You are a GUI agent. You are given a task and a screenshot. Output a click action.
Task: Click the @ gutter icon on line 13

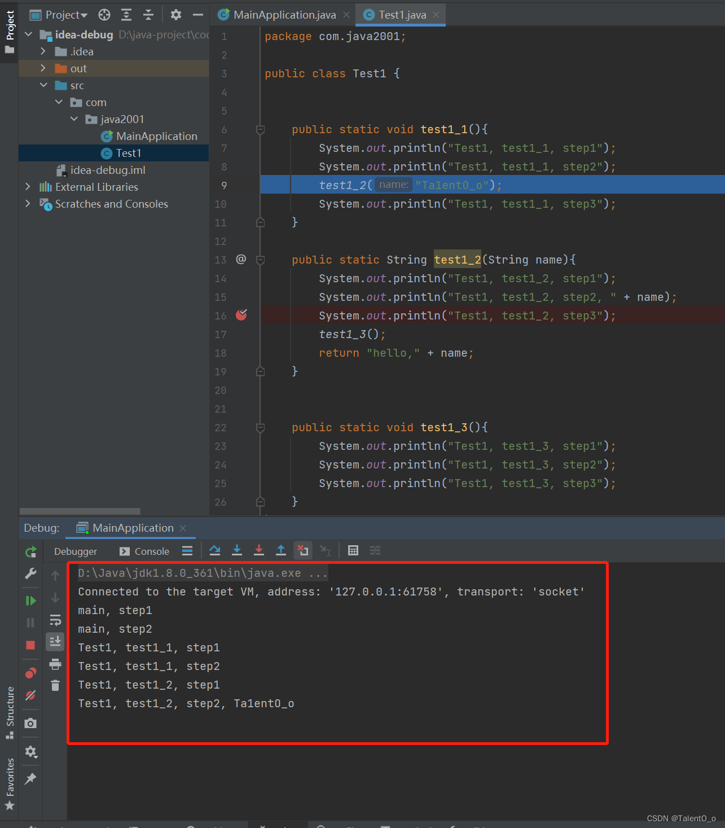(241, 259)
